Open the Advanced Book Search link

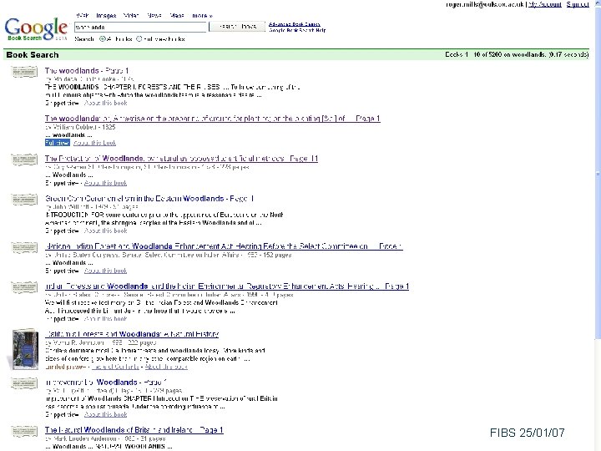[x=295, y=24]
